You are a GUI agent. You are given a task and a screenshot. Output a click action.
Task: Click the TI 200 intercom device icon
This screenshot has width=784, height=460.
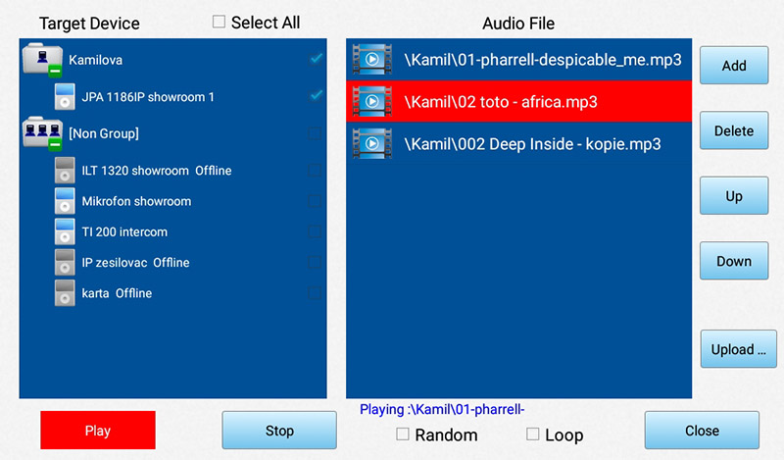(66, 231)
